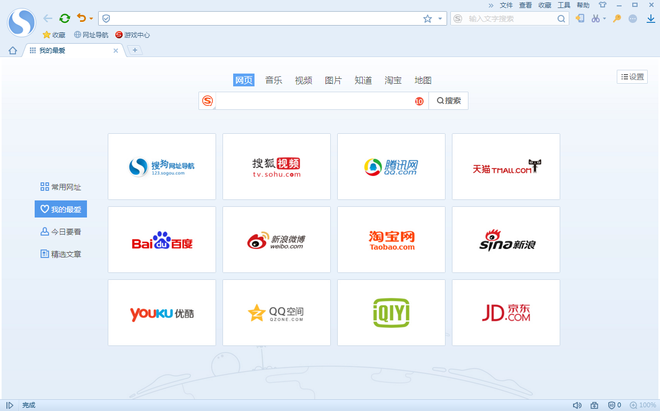Image resolution: width=660 pixels, height=411 pixels.
Task: Expand the address bar dropdown arrow
Action: pyautogui.click(x=440, y=19)
